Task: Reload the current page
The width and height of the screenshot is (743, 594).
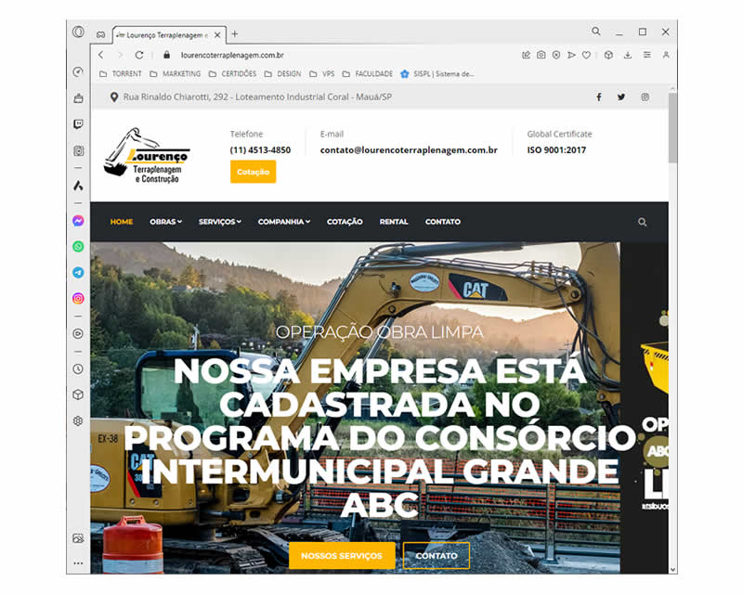Action: [x=139, y=55]
